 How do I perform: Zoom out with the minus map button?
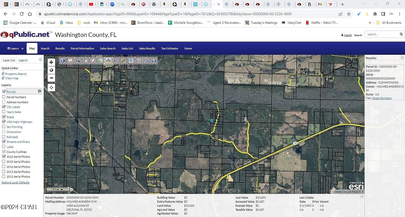pyautogui.click(x=51, y=78)
